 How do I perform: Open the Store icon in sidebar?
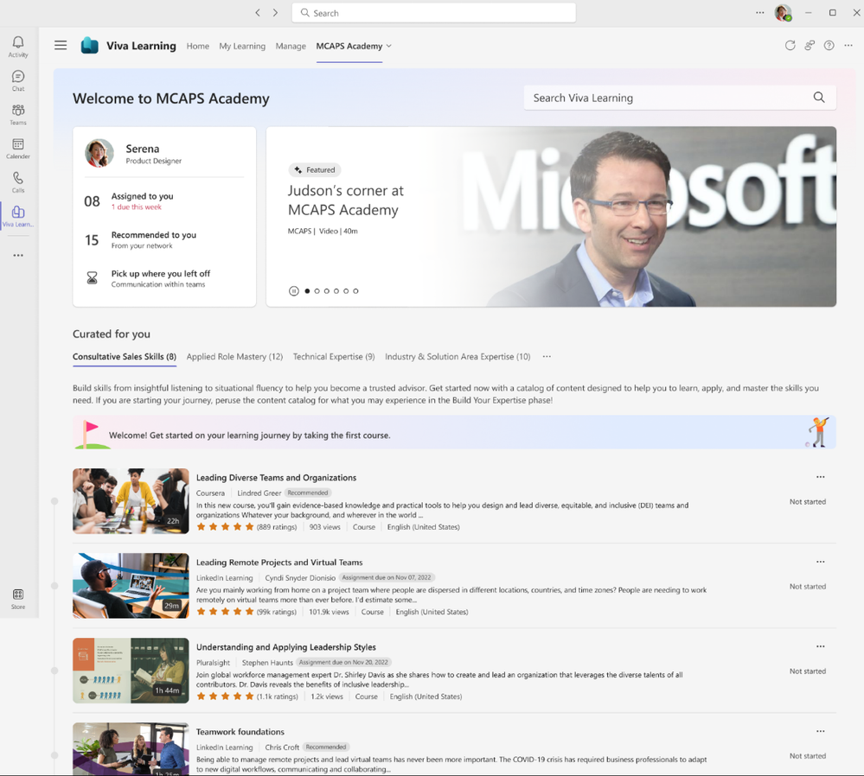coord(18,599)
